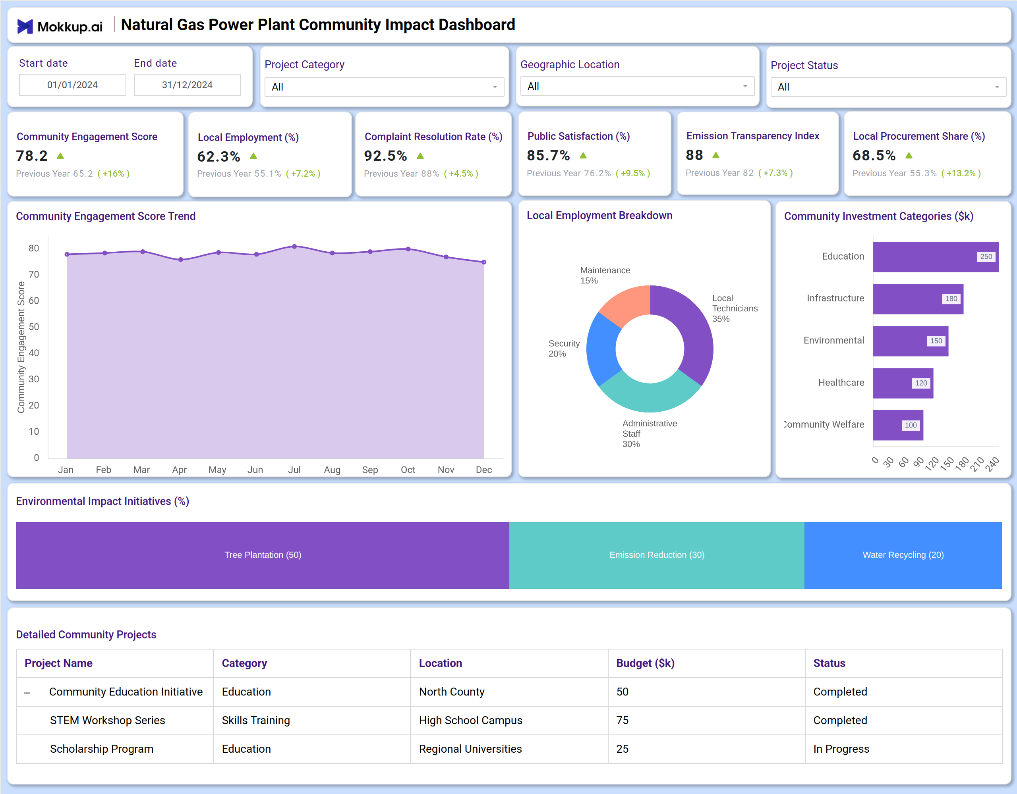Image resolution: width=1017 pixels, height=794 pixels.
Task: Click the 85.7% public satisfaction value
Action: point(548,156)
